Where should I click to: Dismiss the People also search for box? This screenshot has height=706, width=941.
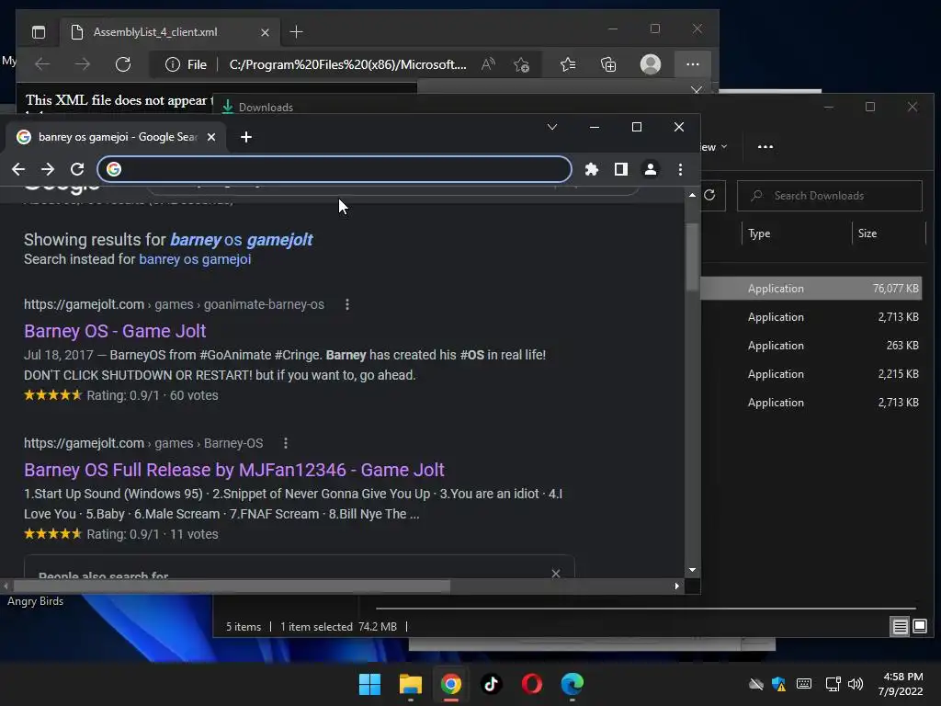(556, 574)
